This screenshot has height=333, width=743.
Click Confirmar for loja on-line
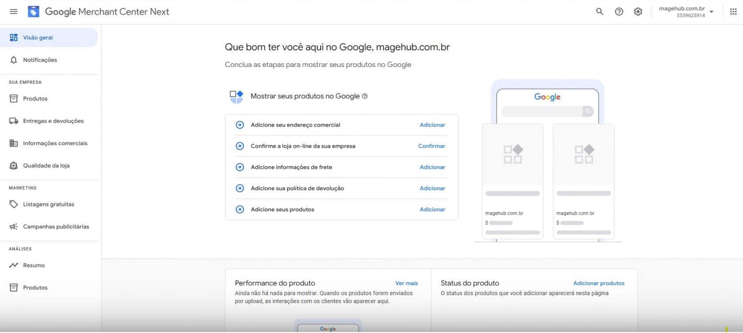pyautogui.click(x=432, y=146)
